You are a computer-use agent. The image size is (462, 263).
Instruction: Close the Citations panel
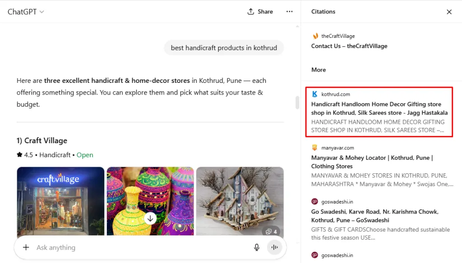(449, 12)
